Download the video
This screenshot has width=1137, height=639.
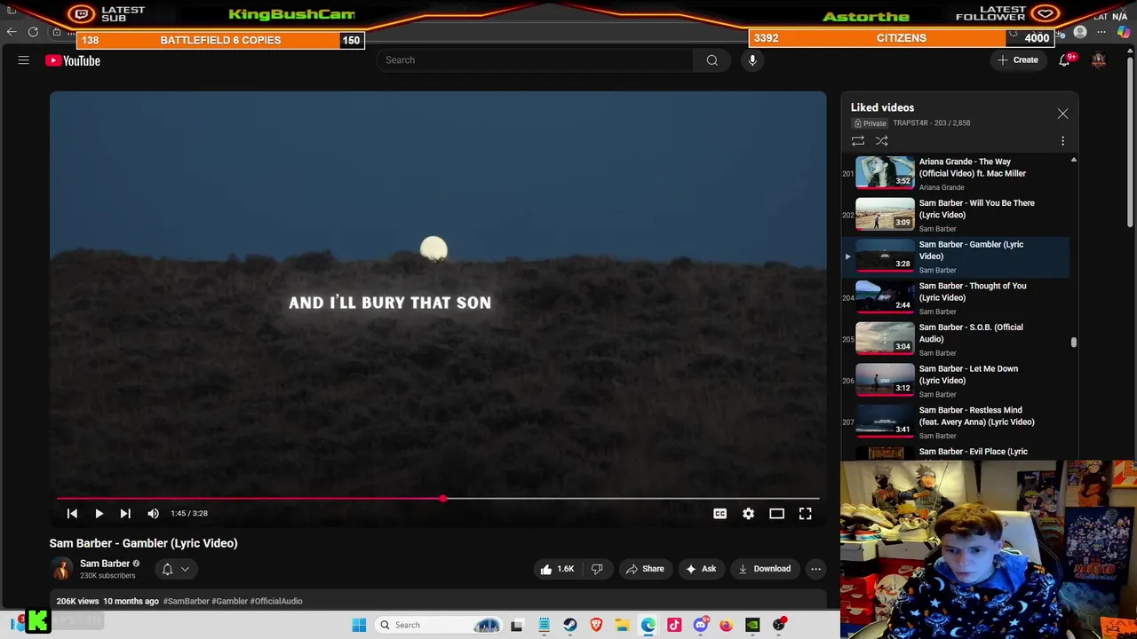click(764, 569)
